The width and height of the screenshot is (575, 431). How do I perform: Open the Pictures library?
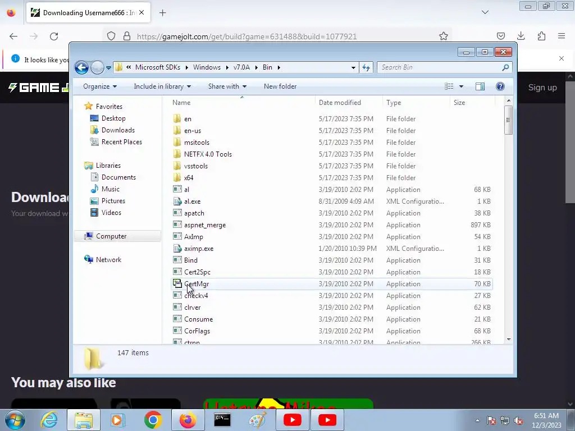coord(113,201)
